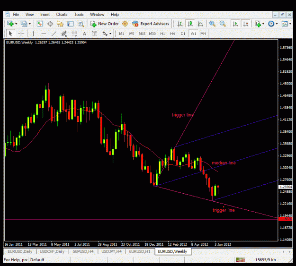The image size is (296, 266).
Task: Select the Equidistant Channel tool
Action: coord(64,34)
